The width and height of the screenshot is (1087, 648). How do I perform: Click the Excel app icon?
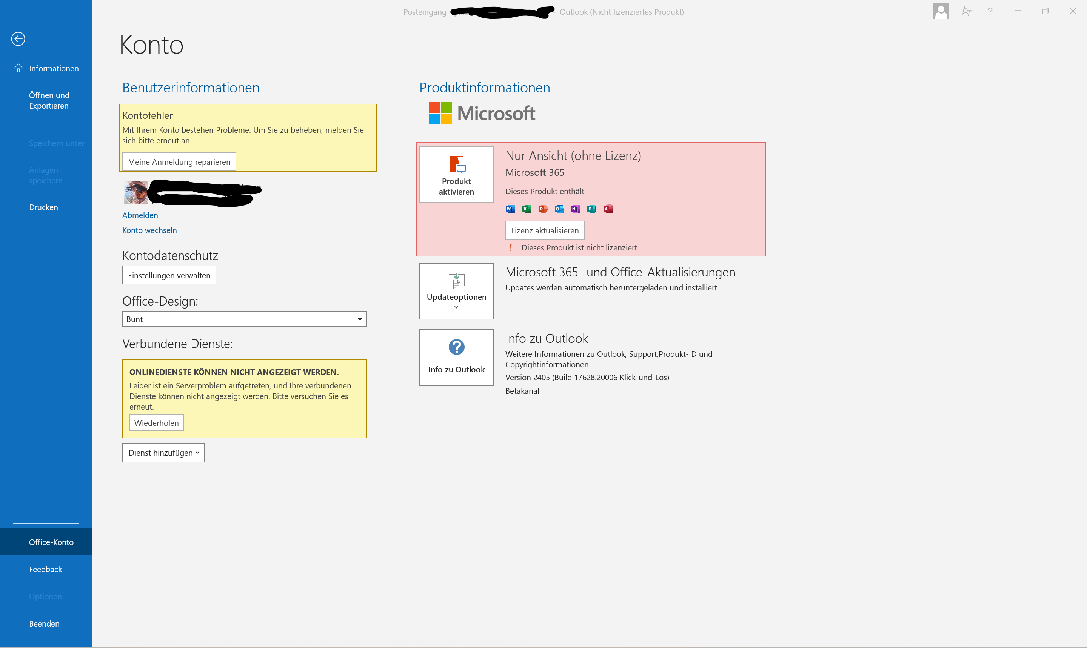527,209
